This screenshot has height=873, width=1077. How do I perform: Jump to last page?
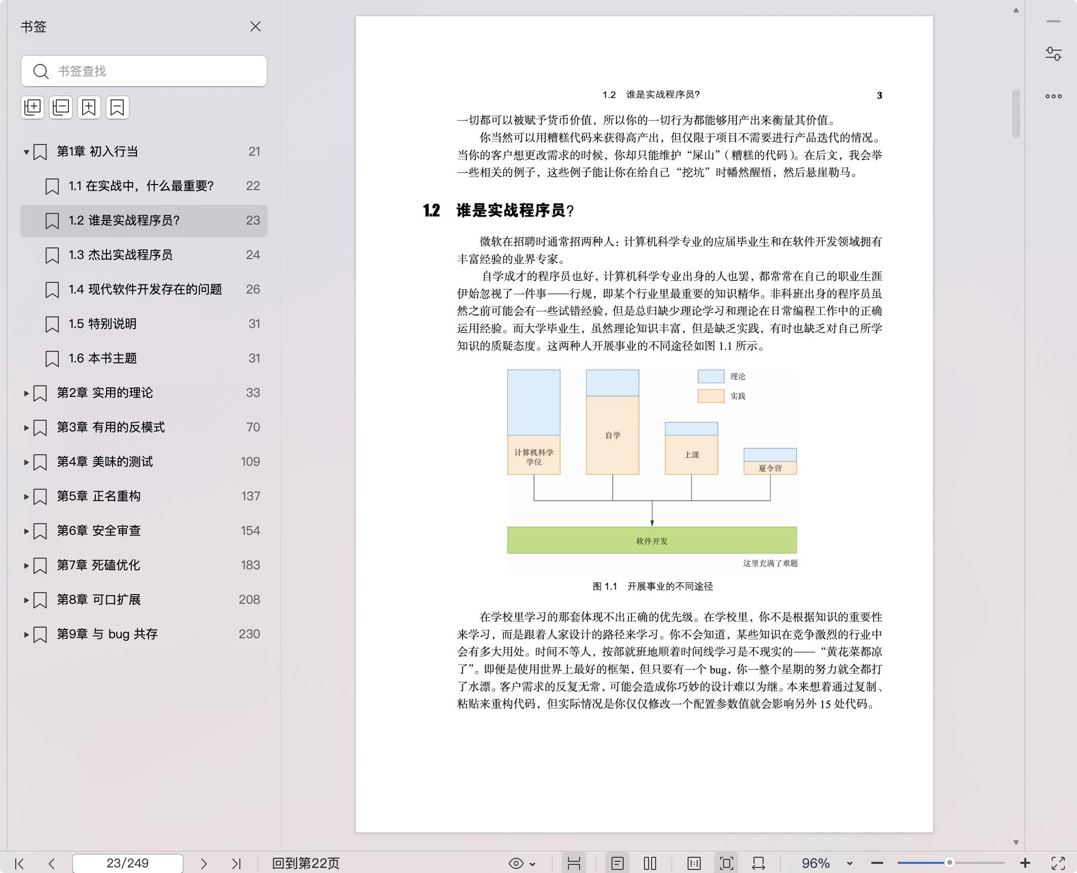(236, 863)
